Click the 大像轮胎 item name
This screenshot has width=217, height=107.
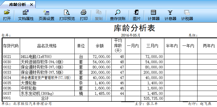(x=28, y=83)
